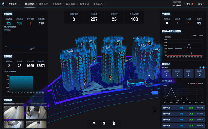Viewport: 208px width, 129px height.
Task: Open the 通知 notification icon
Action: 189,4
